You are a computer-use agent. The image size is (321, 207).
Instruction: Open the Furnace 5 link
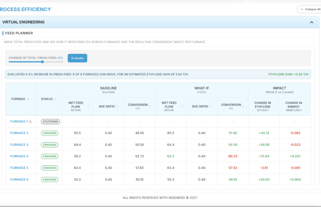[x=19, y=168]
